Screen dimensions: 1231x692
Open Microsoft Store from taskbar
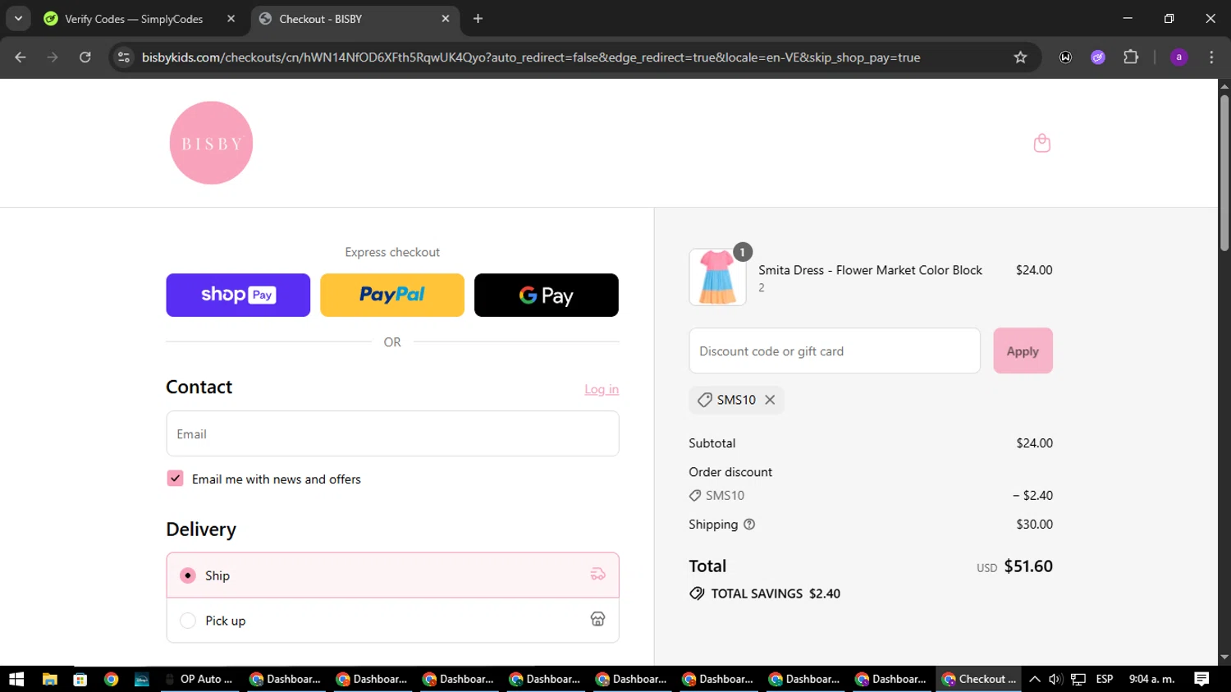tap(80, 679)
